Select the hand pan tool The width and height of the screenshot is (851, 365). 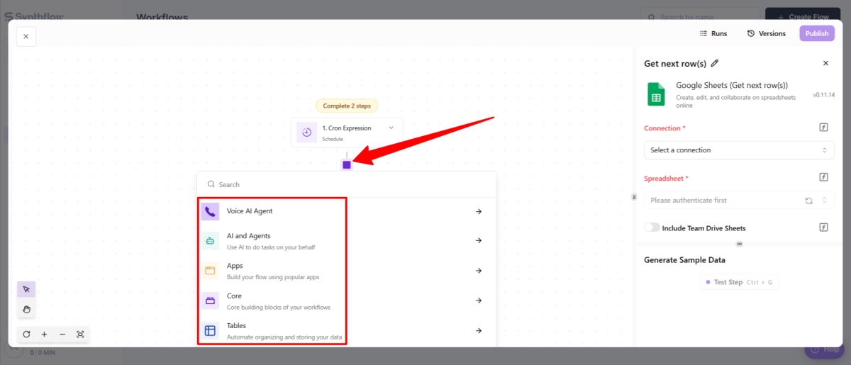pos(26,309)
